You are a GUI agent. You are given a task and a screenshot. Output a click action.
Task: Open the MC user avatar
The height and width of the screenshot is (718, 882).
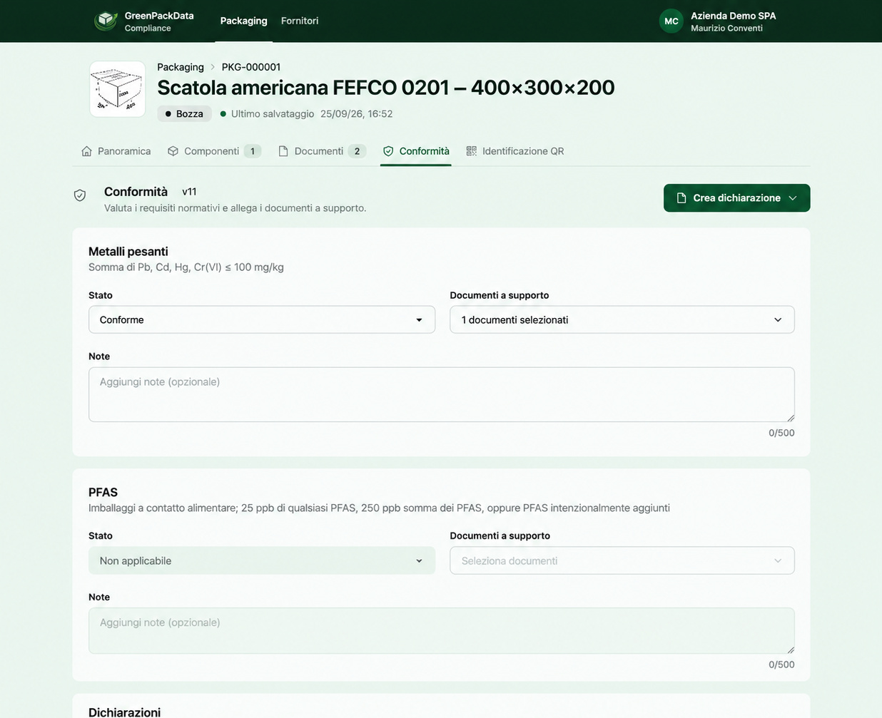pyautogui.click(x=671, y=21)
